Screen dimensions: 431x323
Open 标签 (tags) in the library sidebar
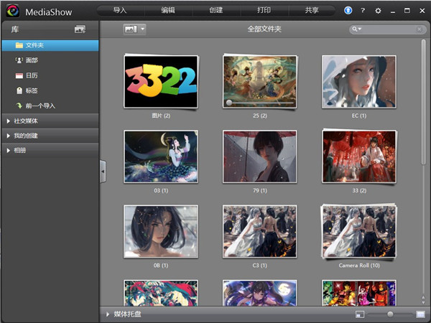tap(32, 90)
